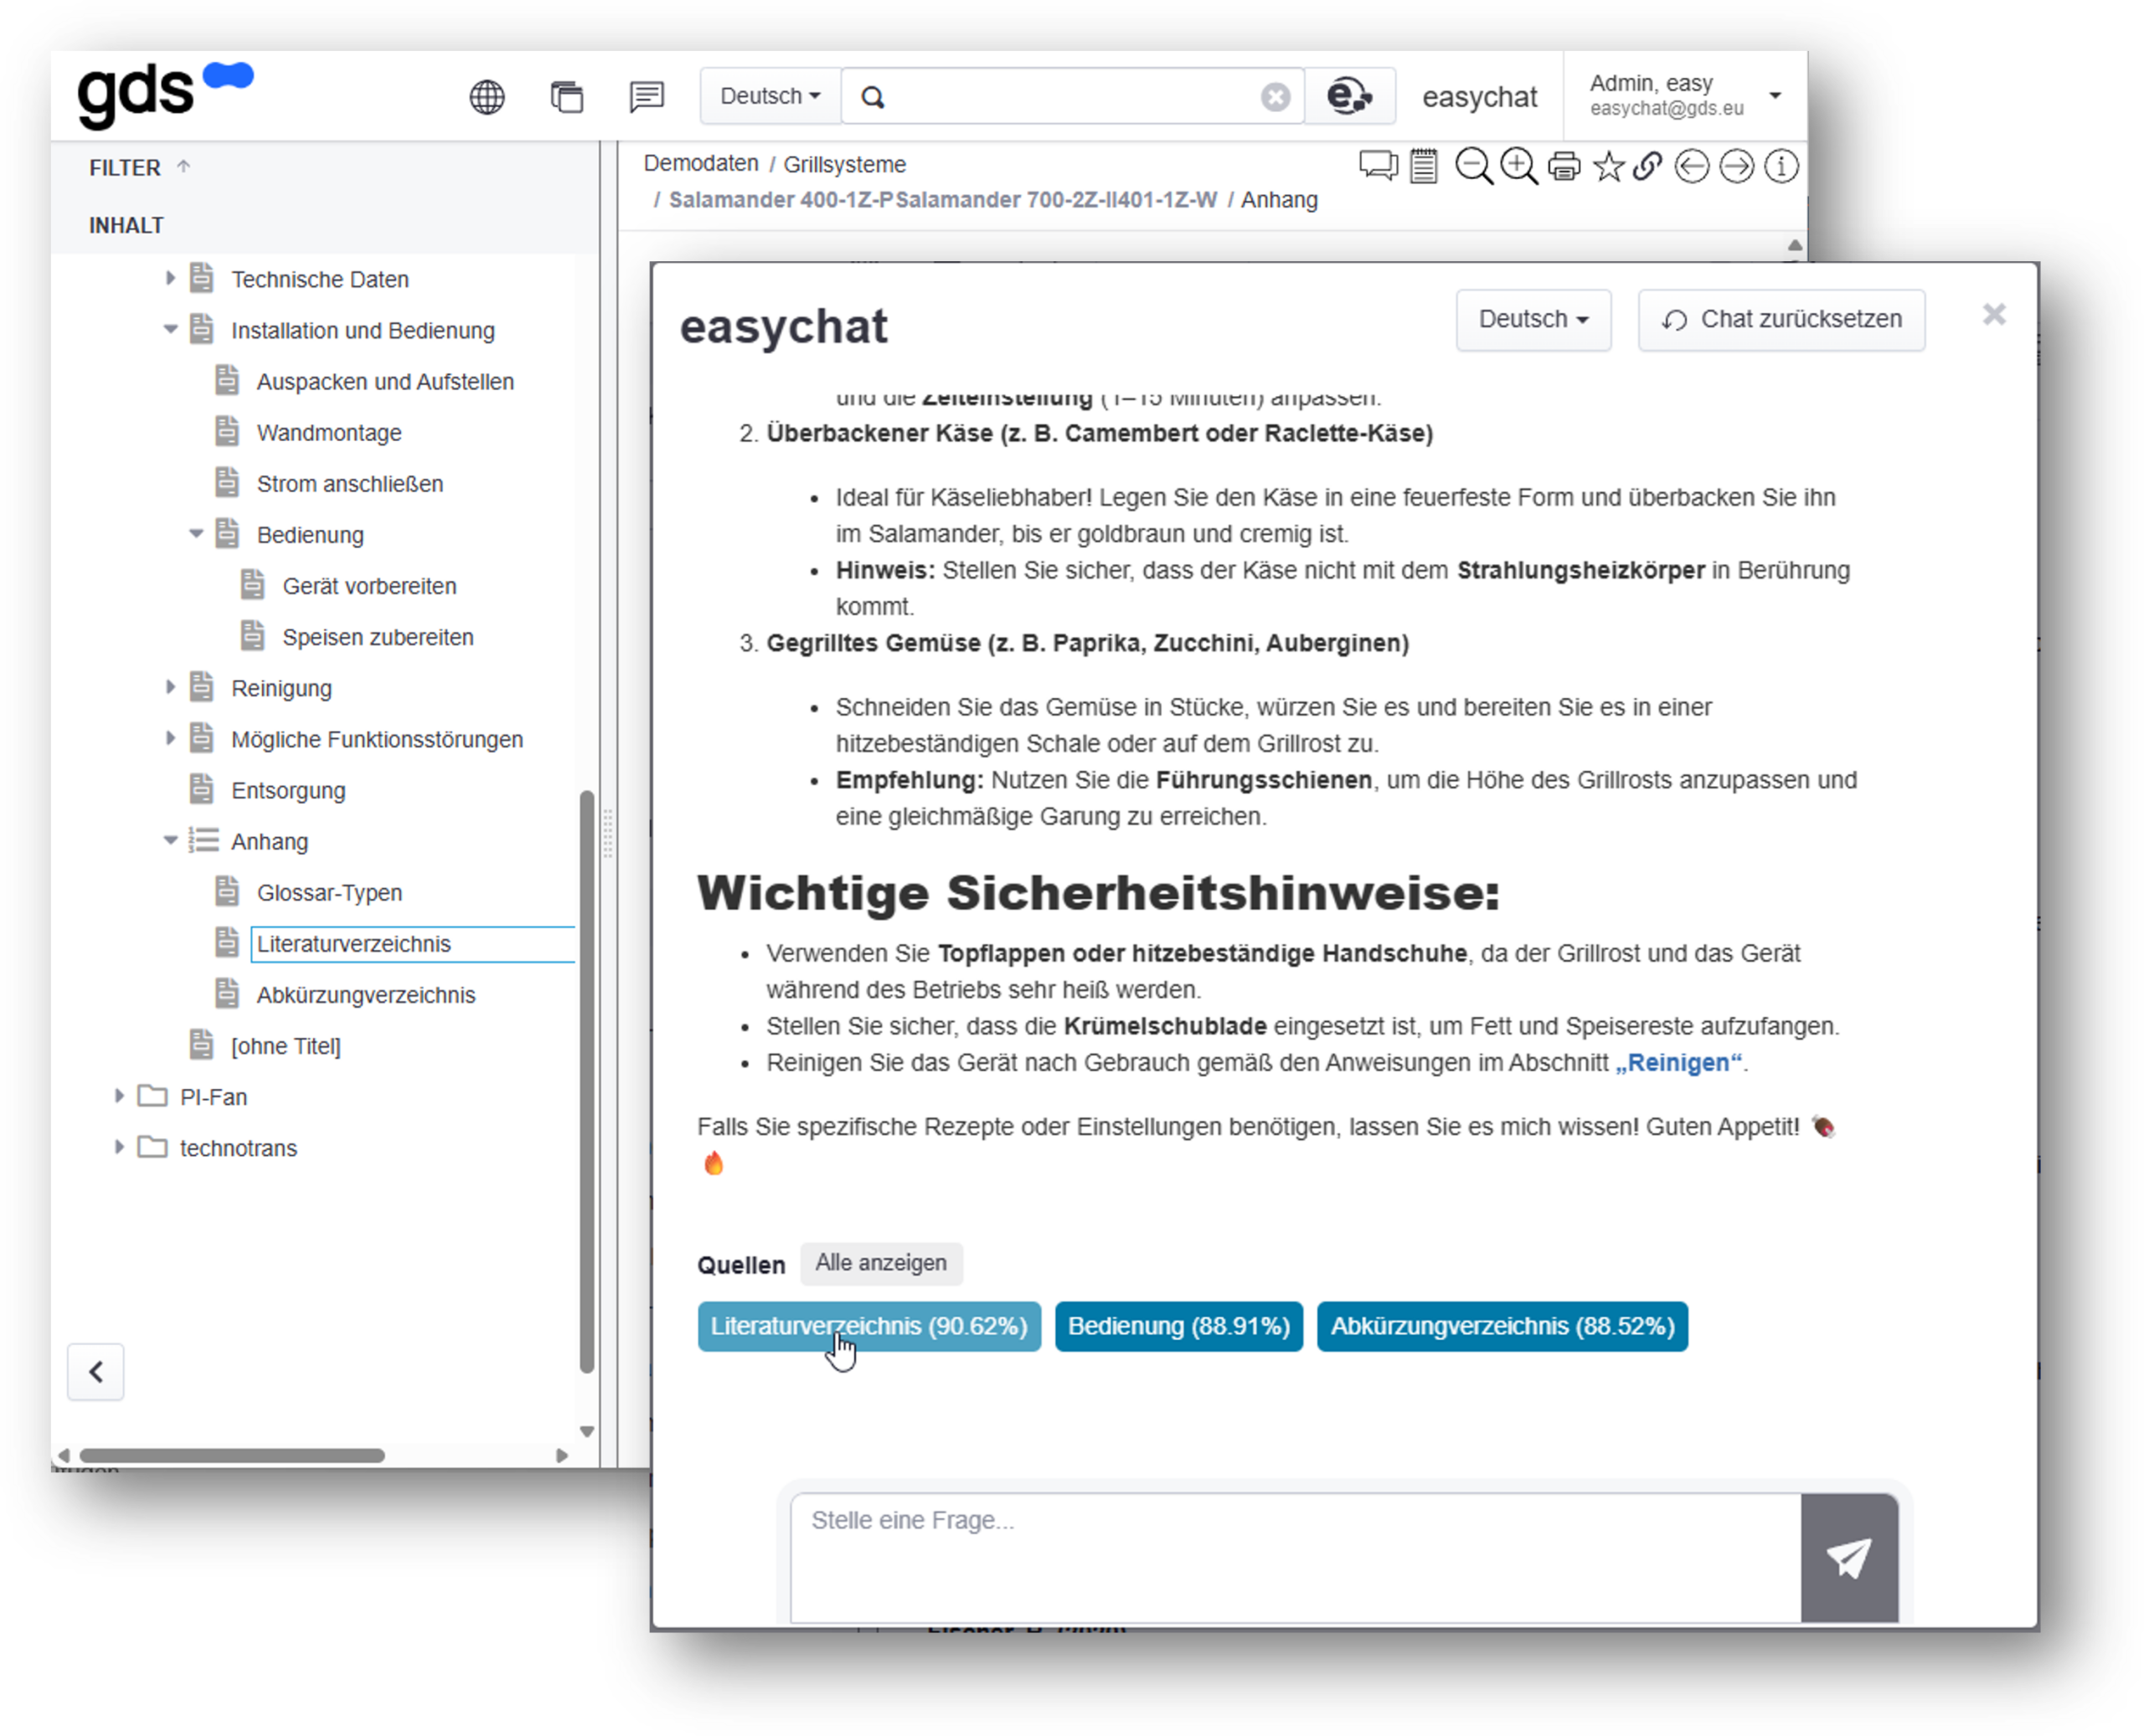The image size is (2144, 1736).
Task: Click the Reinigen link in the safety note
Action: (x=1680, y=1062)
